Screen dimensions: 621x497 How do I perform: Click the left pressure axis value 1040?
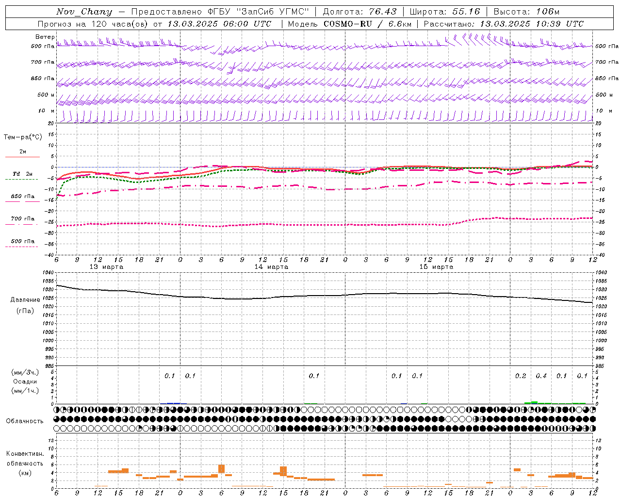(x=49, y=273)
